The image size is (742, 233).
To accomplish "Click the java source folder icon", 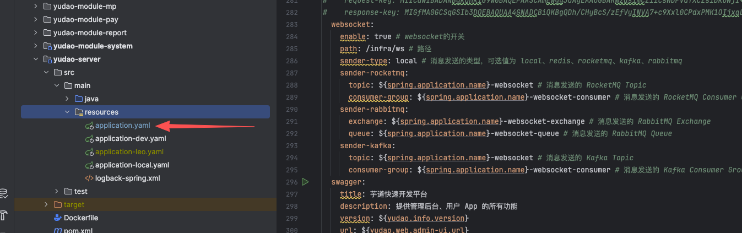I will click(x=78, y=99).
